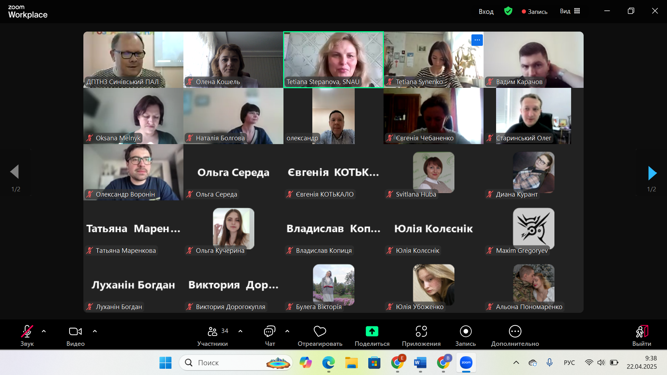Open Microsoft Store from the taskbar

point(374,363)
